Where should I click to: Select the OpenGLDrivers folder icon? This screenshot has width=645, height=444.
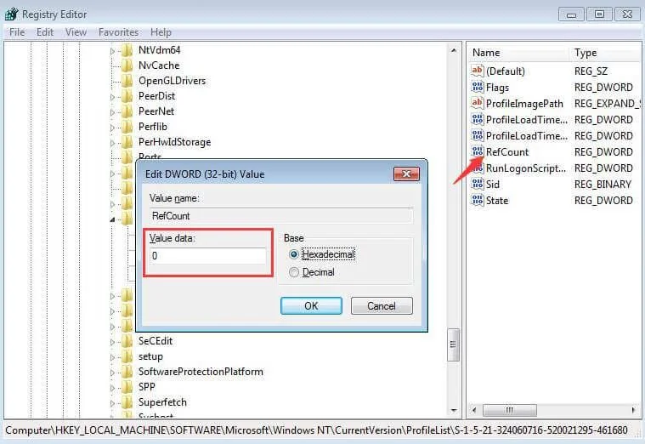click(127, 81)
